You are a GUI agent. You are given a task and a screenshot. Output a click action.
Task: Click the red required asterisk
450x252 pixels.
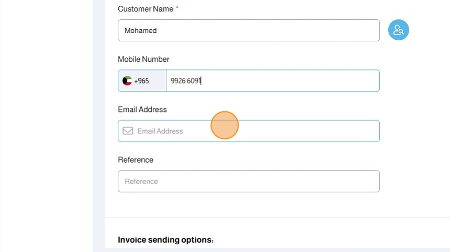point(177,8)
